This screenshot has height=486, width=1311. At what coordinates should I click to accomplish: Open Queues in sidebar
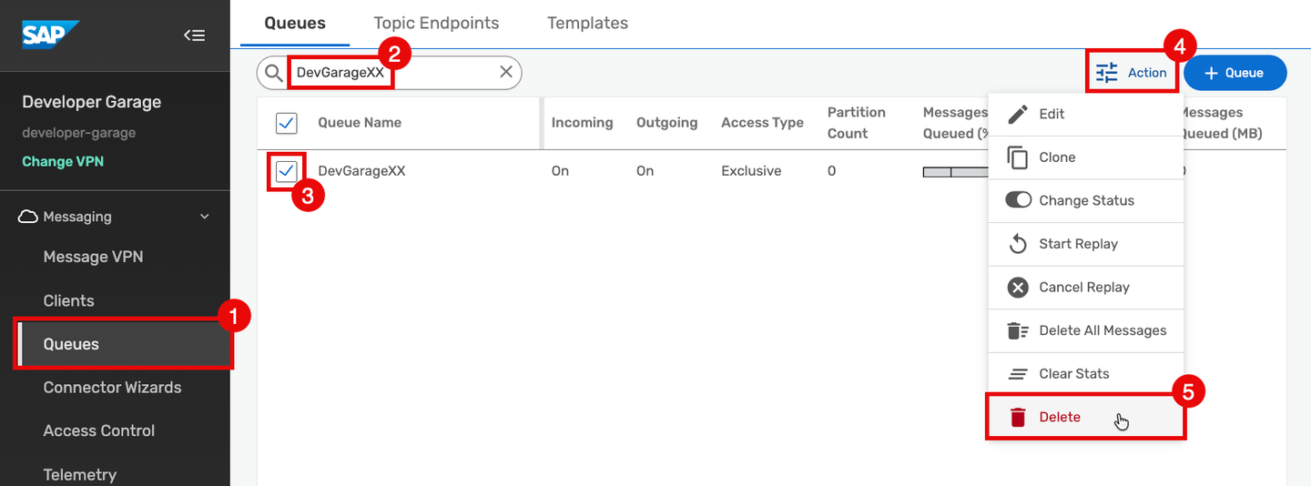point(124,344)
